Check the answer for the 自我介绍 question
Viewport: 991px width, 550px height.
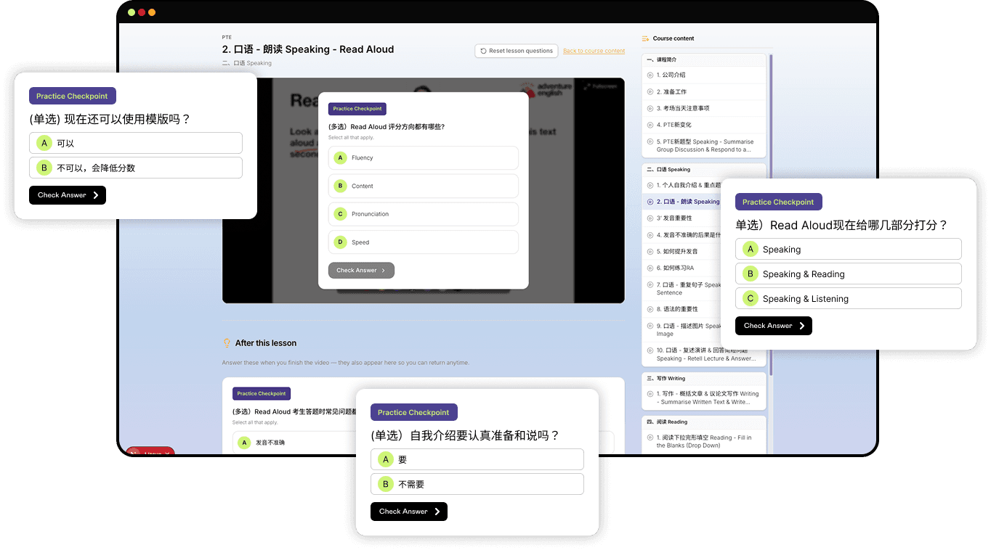coord(409,512)
